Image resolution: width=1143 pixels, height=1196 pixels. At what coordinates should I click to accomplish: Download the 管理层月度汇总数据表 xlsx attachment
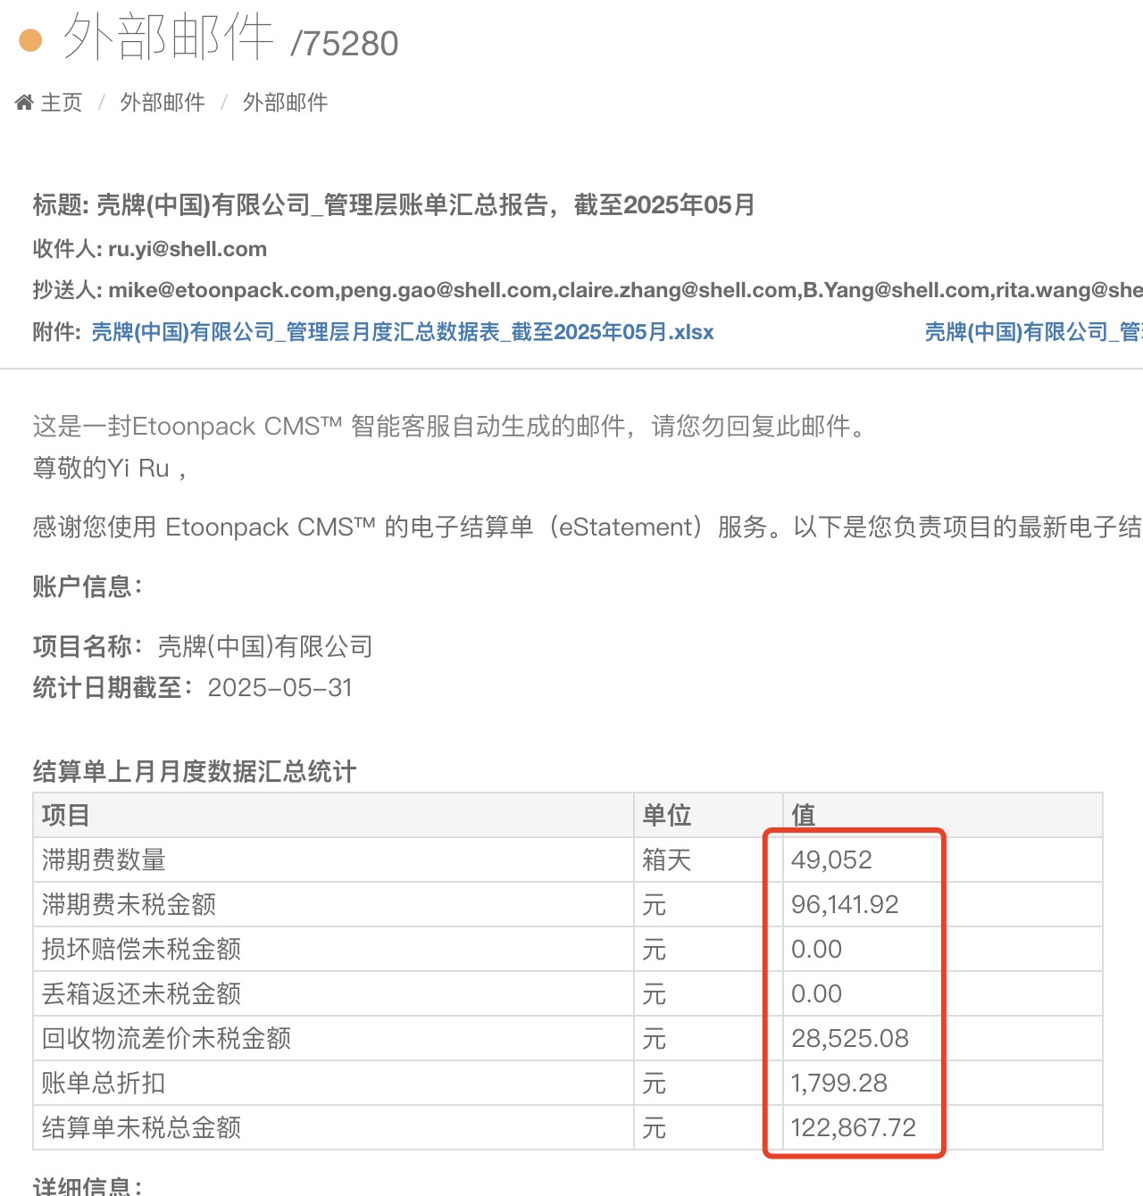tap(403, 332)
